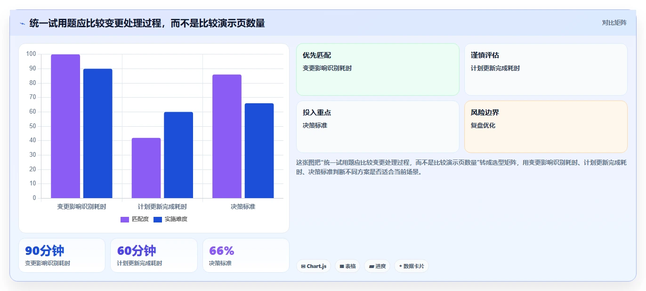This screenshot has width=646, height=291.
Task: Click the 进度 tag
Action: (x=377, y=266)
